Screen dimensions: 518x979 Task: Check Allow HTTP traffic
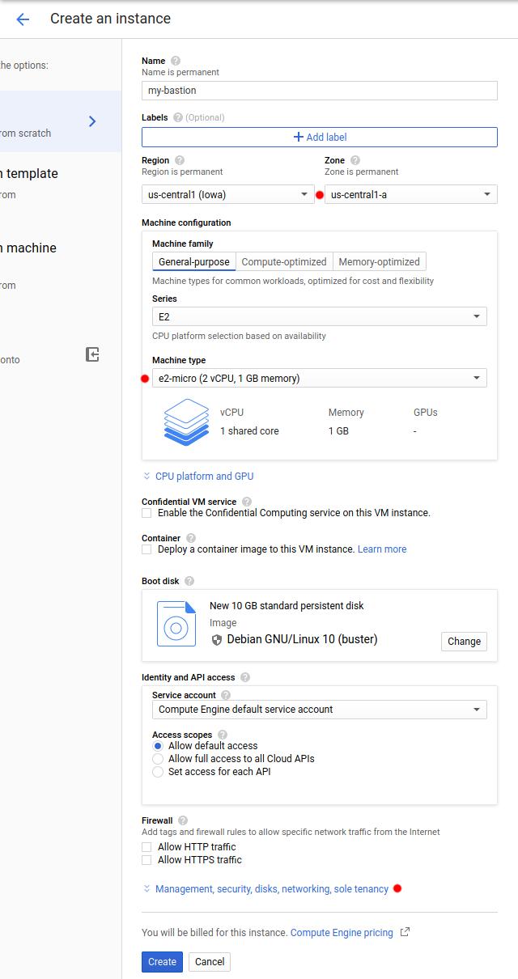pyautogui.click(x=146, y=846)
